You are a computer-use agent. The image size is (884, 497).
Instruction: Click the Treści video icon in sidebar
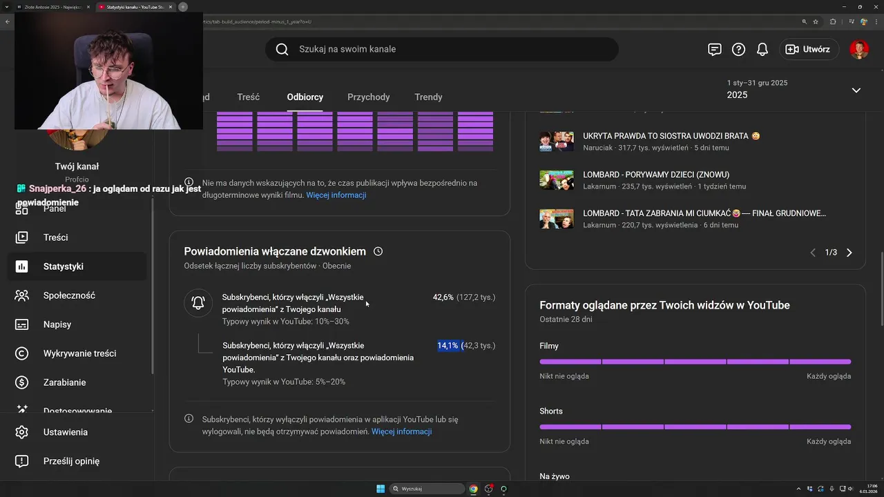22,237
